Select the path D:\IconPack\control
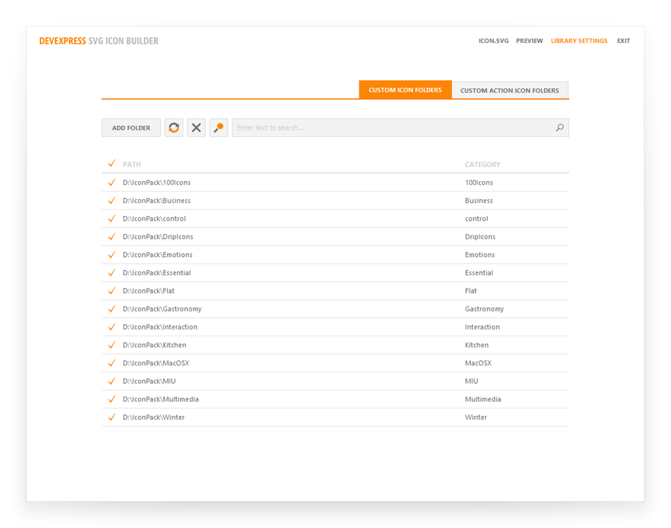Screen dimensions: 671x528 click(154, 219)
